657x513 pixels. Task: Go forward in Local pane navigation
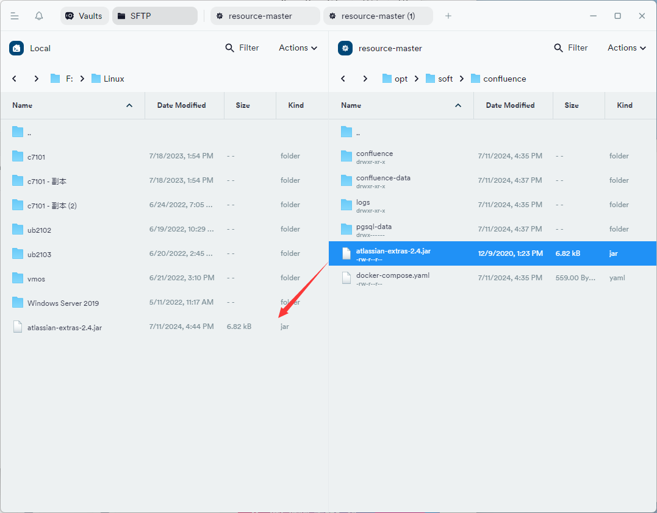[37, 79]
